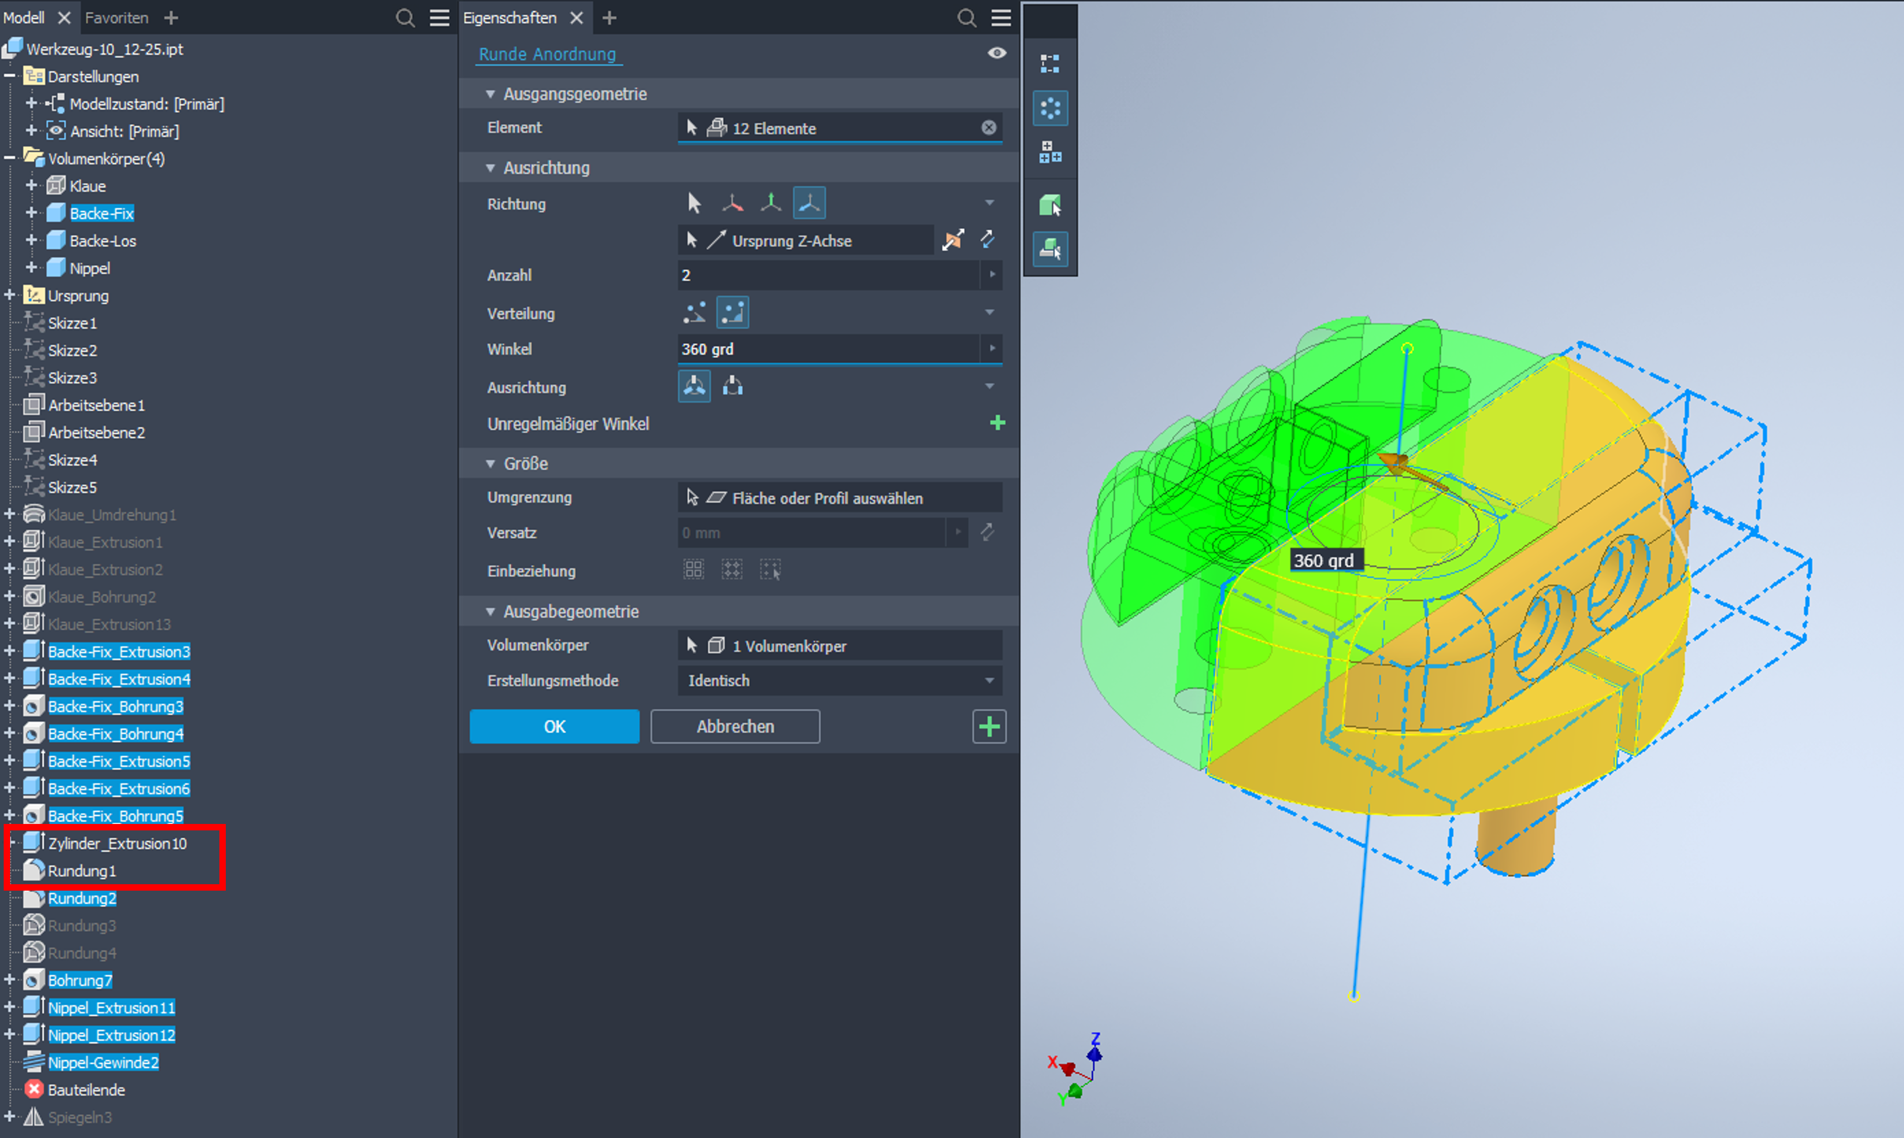Choose the second Ausrichtung orientation option

(732, 386)
